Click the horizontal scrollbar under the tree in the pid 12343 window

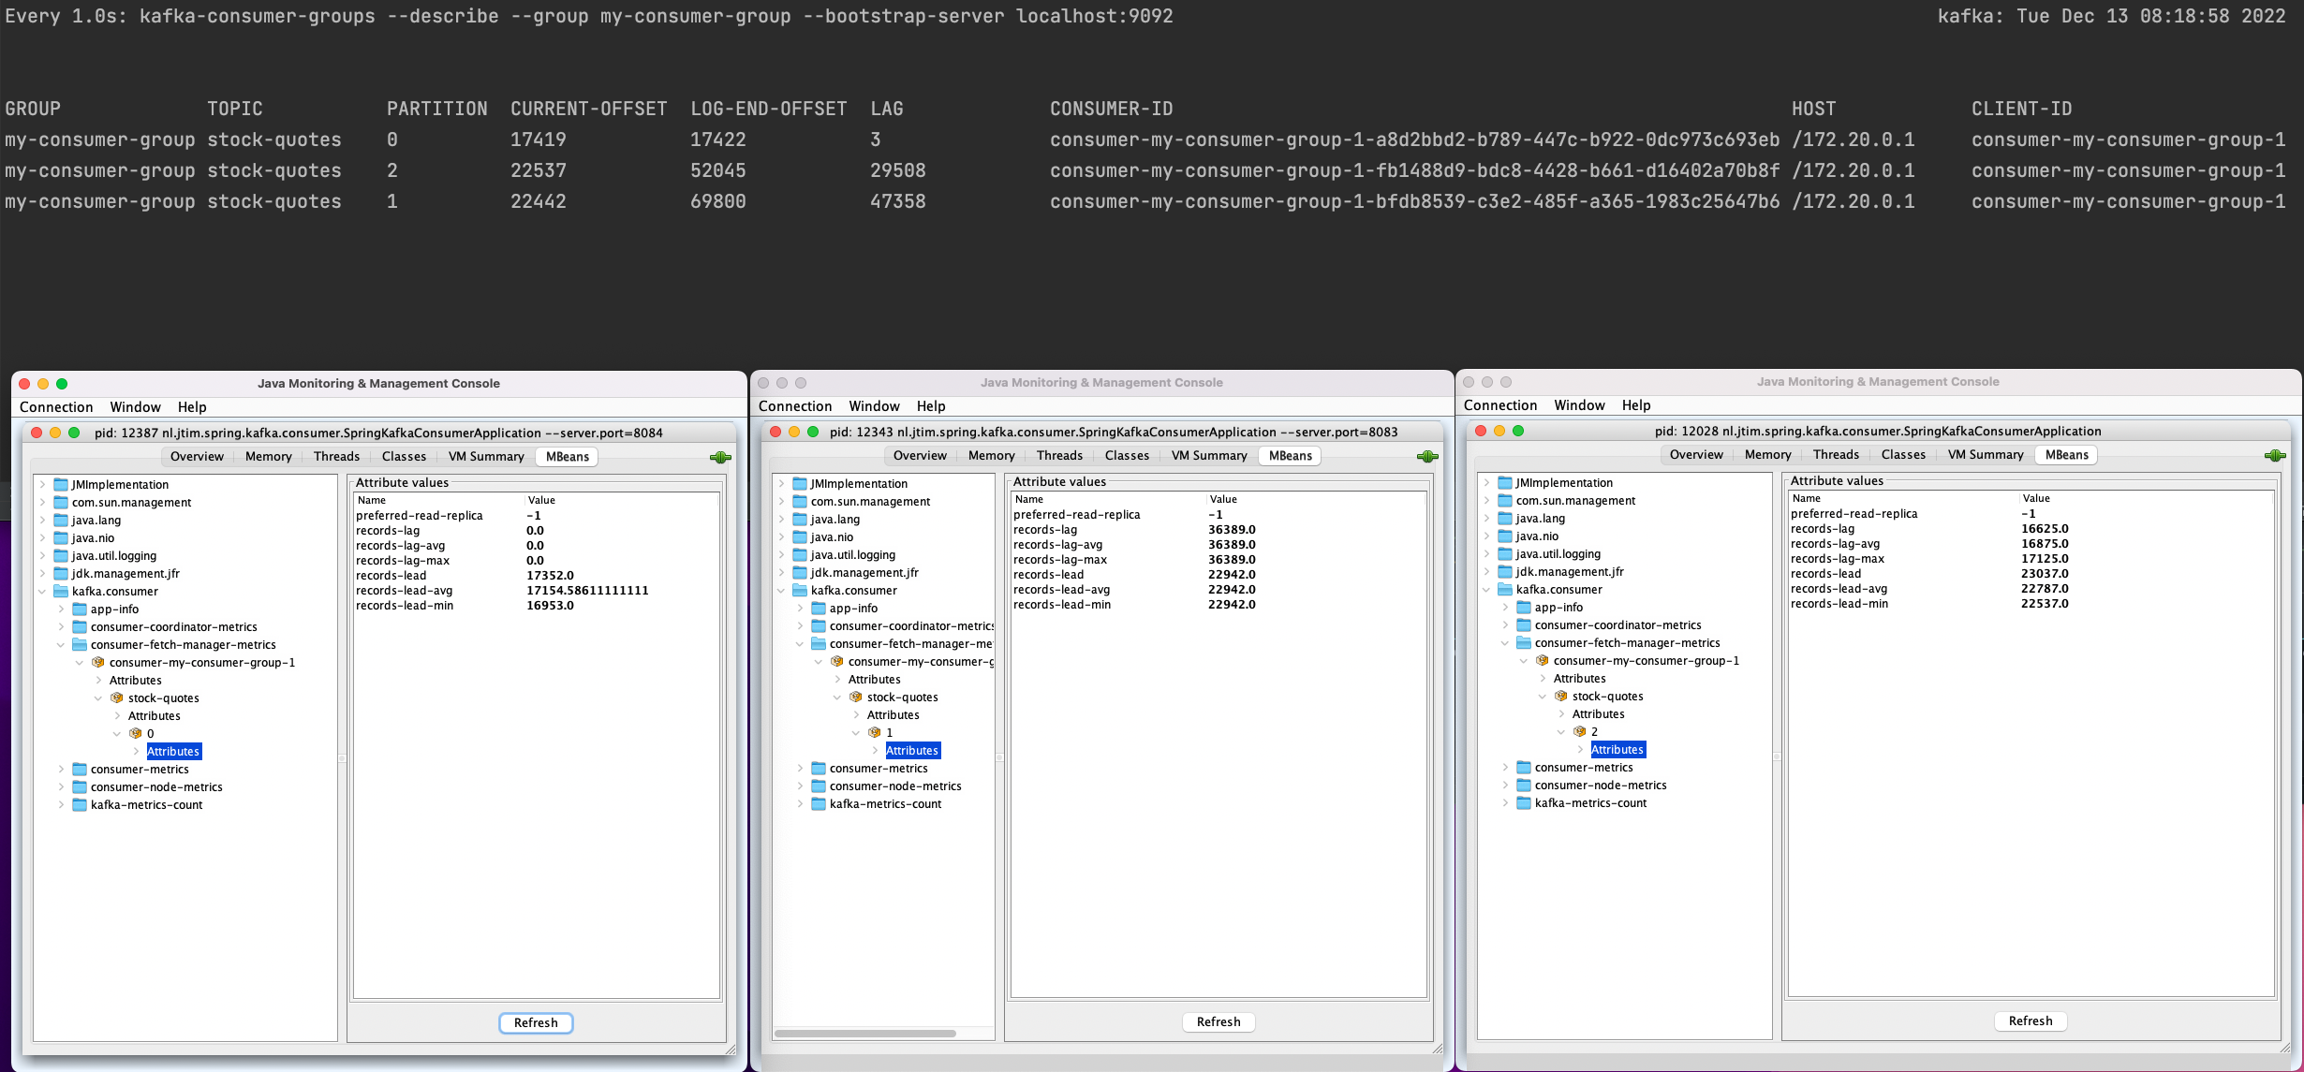864,1034
